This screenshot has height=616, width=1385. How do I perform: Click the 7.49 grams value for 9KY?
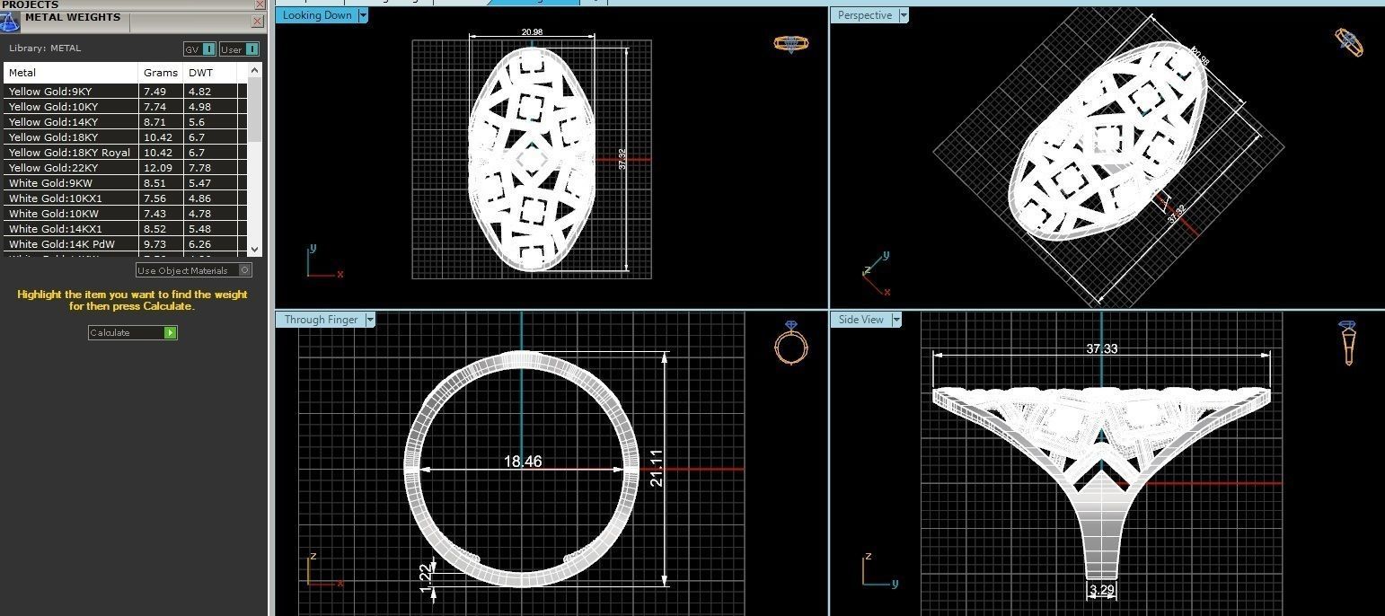pyautogui.click(x=154, y=92)
